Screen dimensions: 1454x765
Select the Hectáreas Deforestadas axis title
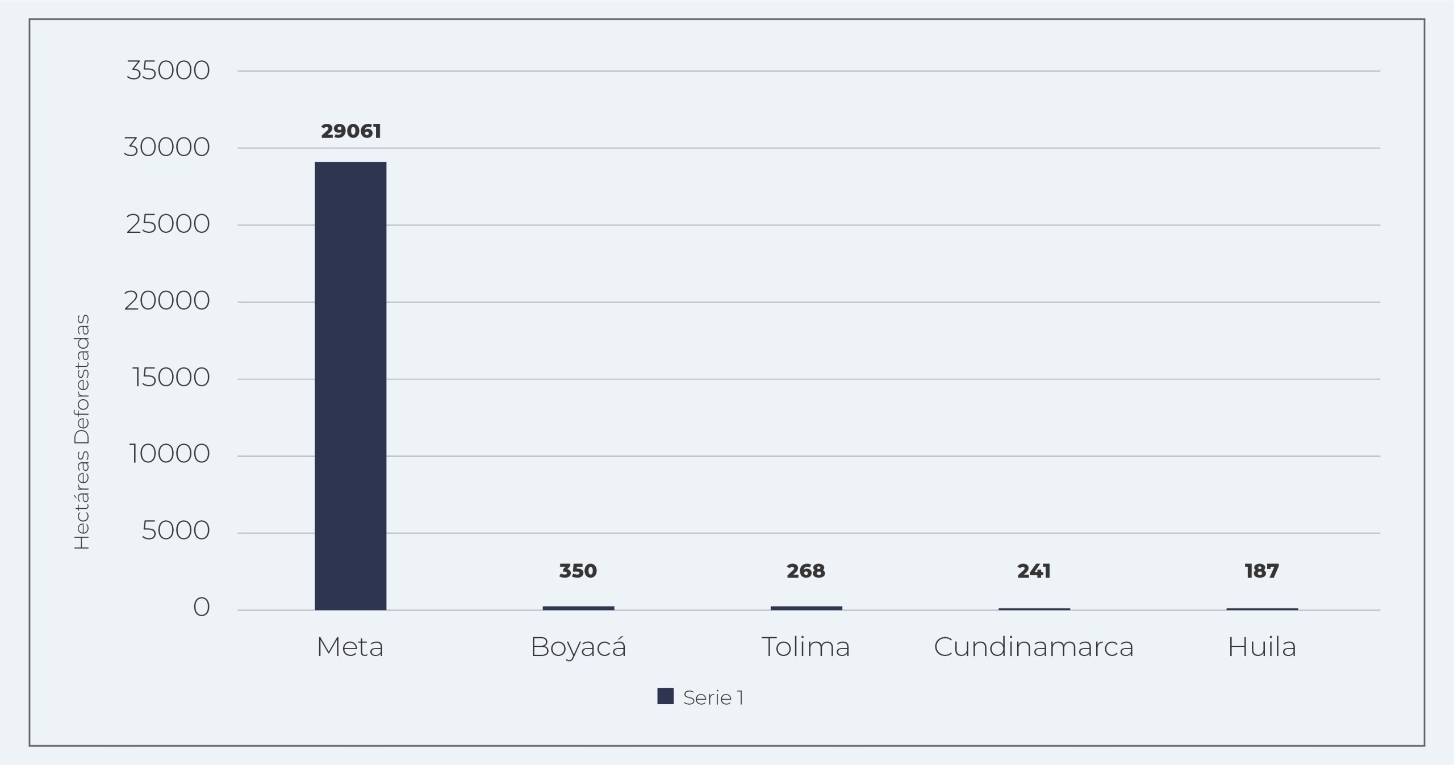pos(82,432)
